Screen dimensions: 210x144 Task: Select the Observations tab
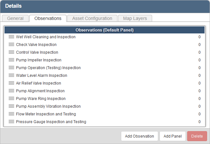[x=48, y=18]
